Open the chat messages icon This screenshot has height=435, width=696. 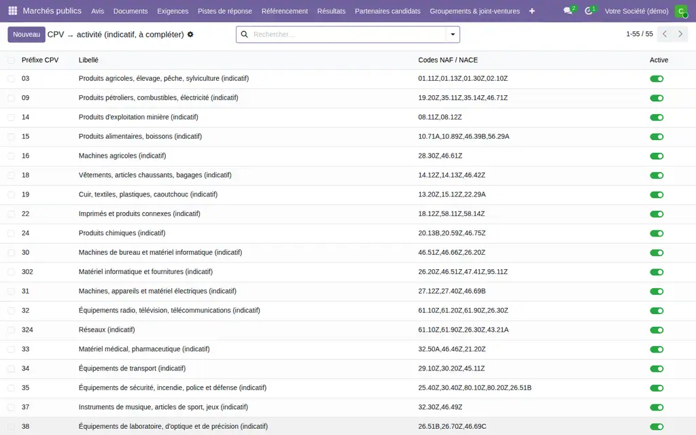point(568,11)
